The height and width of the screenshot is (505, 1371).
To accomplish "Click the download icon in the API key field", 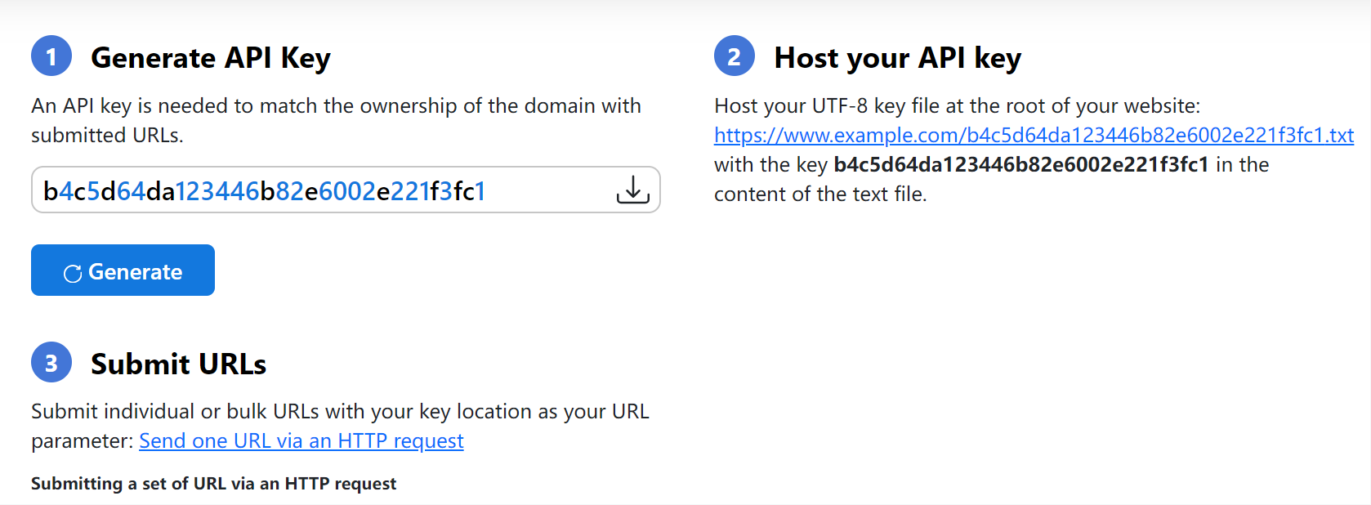I will 632,190.
